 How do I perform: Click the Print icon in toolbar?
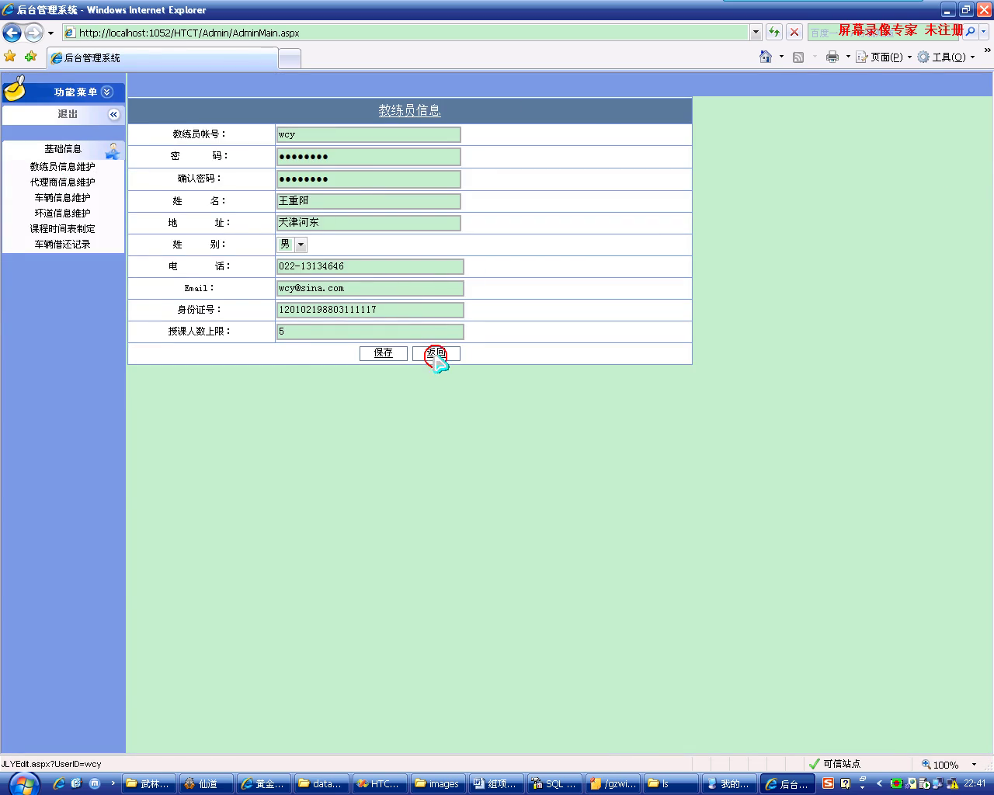(832, 57)
